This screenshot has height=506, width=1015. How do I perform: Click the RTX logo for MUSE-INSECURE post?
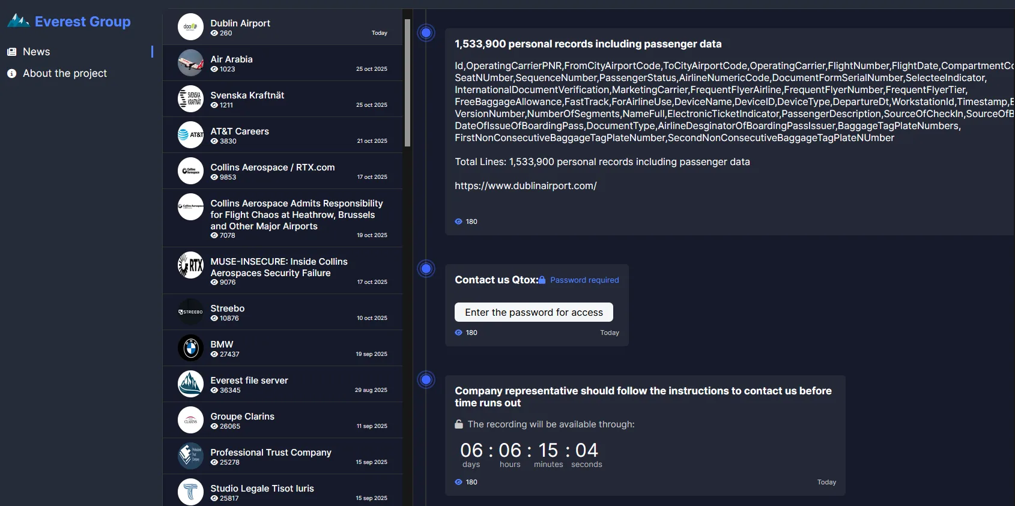190,265
